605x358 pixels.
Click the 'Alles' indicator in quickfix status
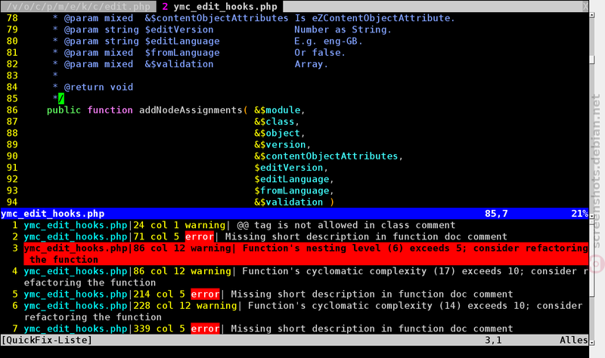[574, 341]
